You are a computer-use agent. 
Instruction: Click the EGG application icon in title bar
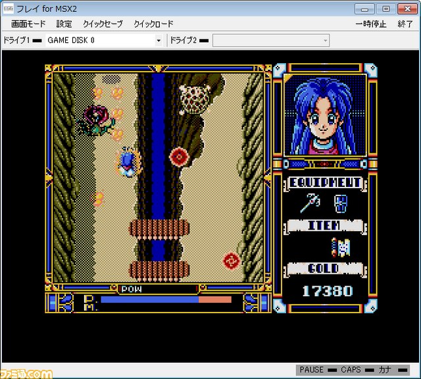(9, 9)
